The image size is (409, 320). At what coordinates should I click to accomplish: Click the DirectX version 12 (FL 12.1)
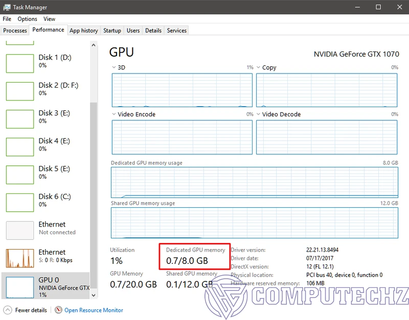click(320, 266)
